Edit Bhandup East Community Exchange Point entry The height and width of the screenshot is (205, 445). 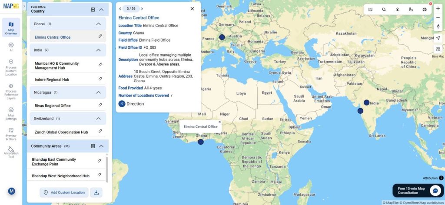click(x=100, y=161)
